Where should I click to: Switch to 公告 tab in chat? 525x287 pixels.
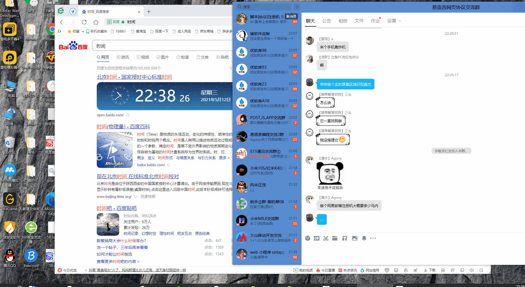click(x=326, y=21)
